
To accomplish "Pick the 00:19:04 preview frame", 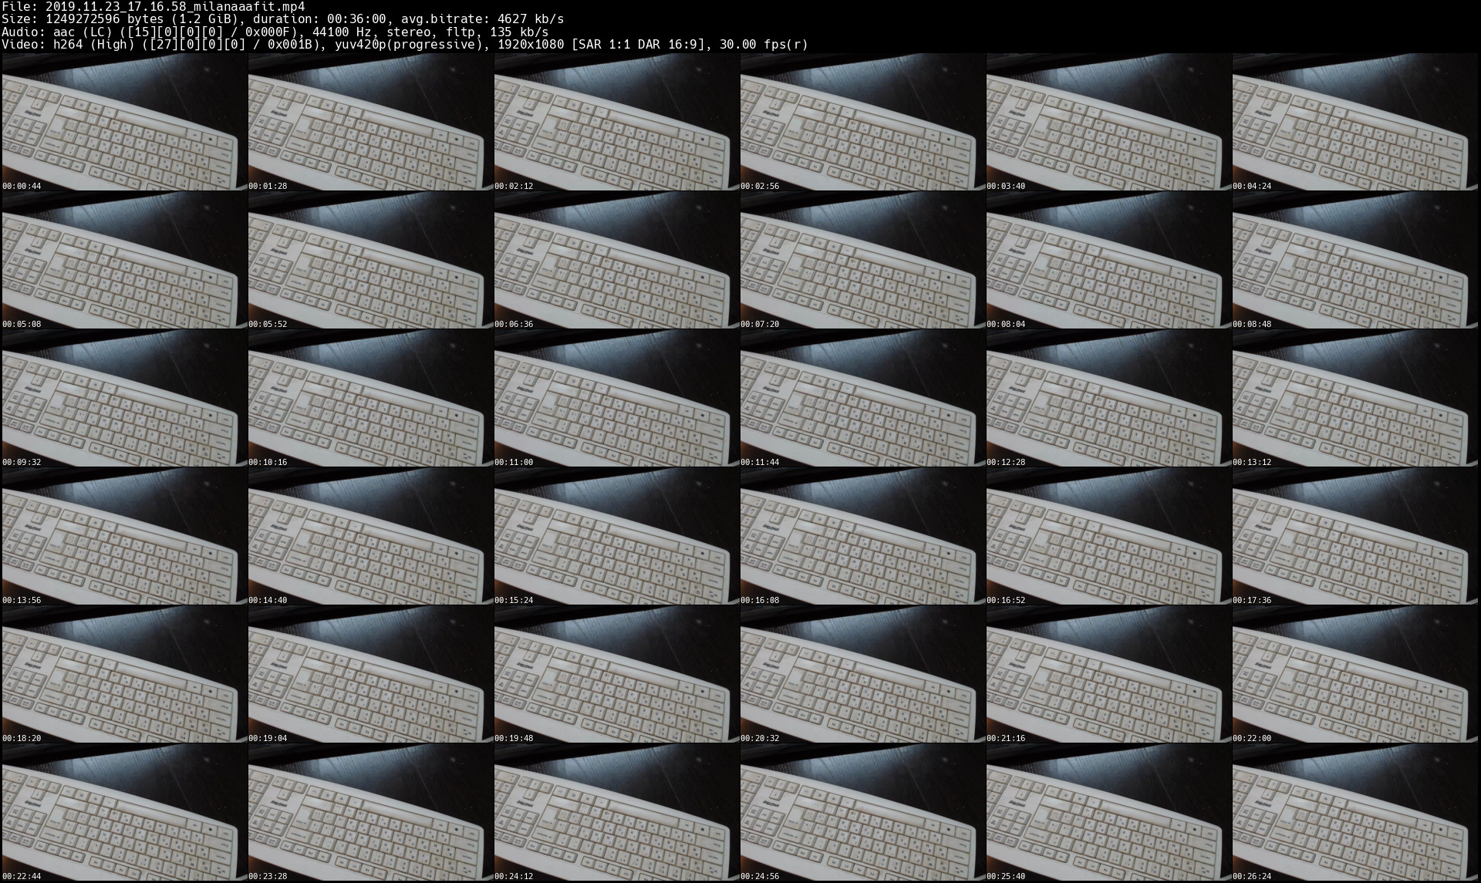I will pyautogui.click(x=370, y=674).
